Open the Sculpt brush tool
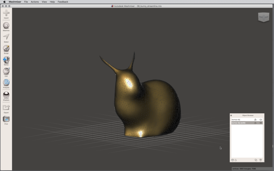The image size is (274, 171). tap(6, 48)
